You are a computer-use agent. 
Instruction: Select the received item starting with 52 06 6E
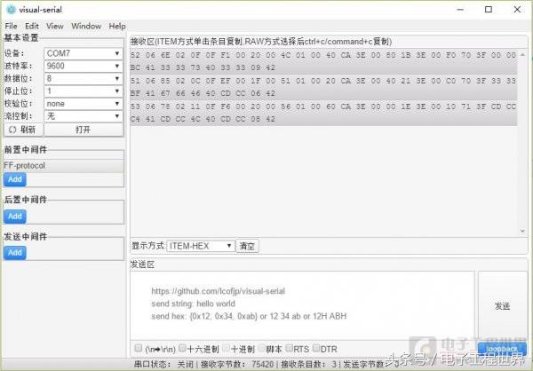[323, 61]
